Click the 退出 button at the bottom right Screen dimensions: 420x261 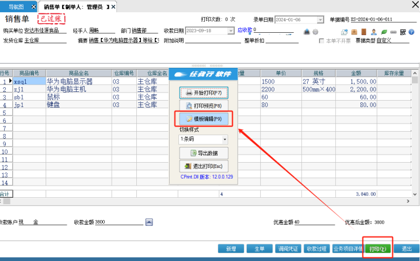tap(407, 249)
